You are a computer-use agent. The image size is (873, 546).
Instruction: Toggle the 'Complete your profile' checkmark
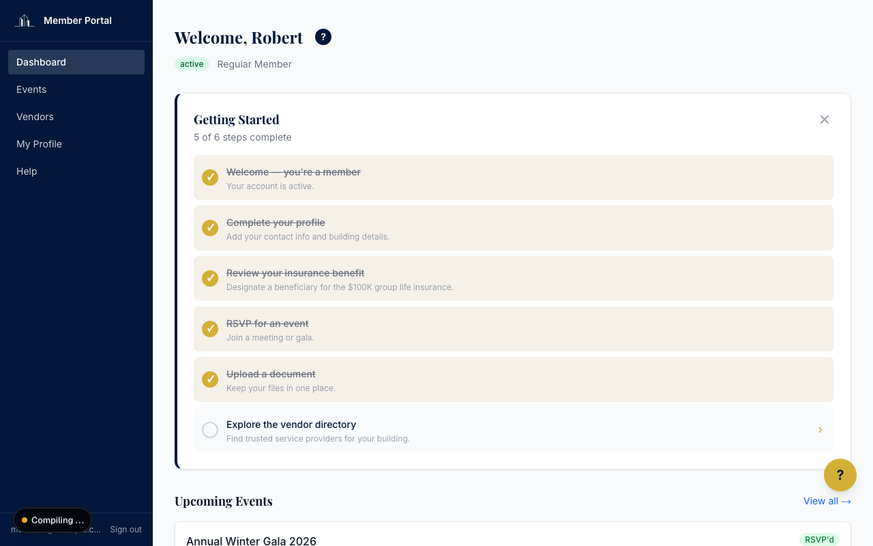pos(210,228)
